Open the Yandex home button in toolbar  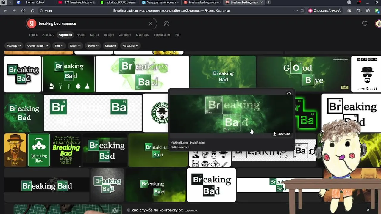coord(23,11)
